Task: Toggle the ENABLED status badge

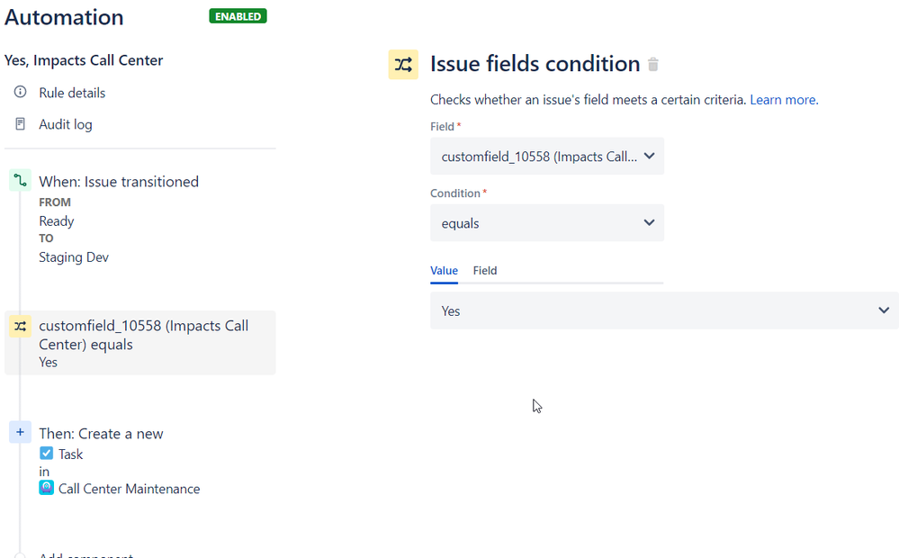Action: [237, 15]
